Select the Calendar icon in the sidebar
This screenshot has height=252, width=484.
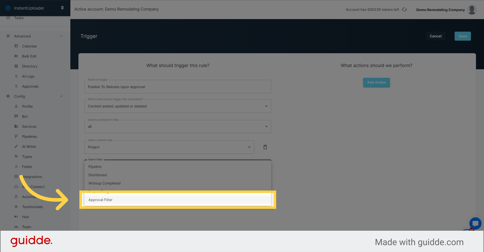pos(16,46)
